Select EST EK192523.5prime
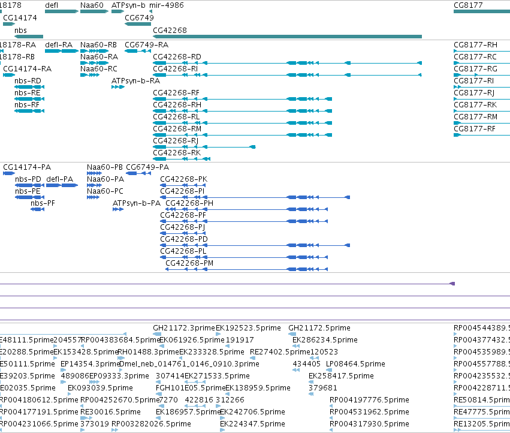The image size is (510, 433). (x=248, y=328)
